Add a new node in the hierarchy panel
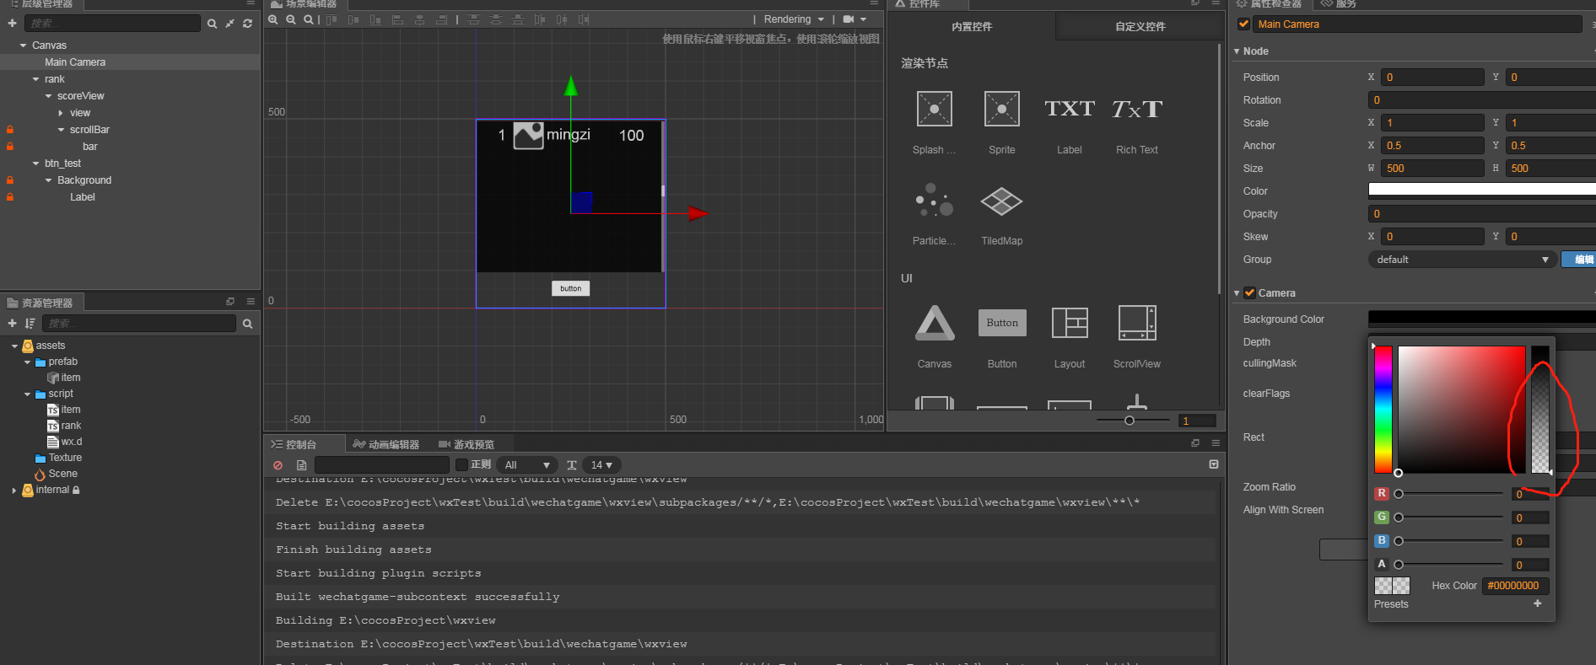The width and height of the screenshot is (1596, 665). (12, 23)
